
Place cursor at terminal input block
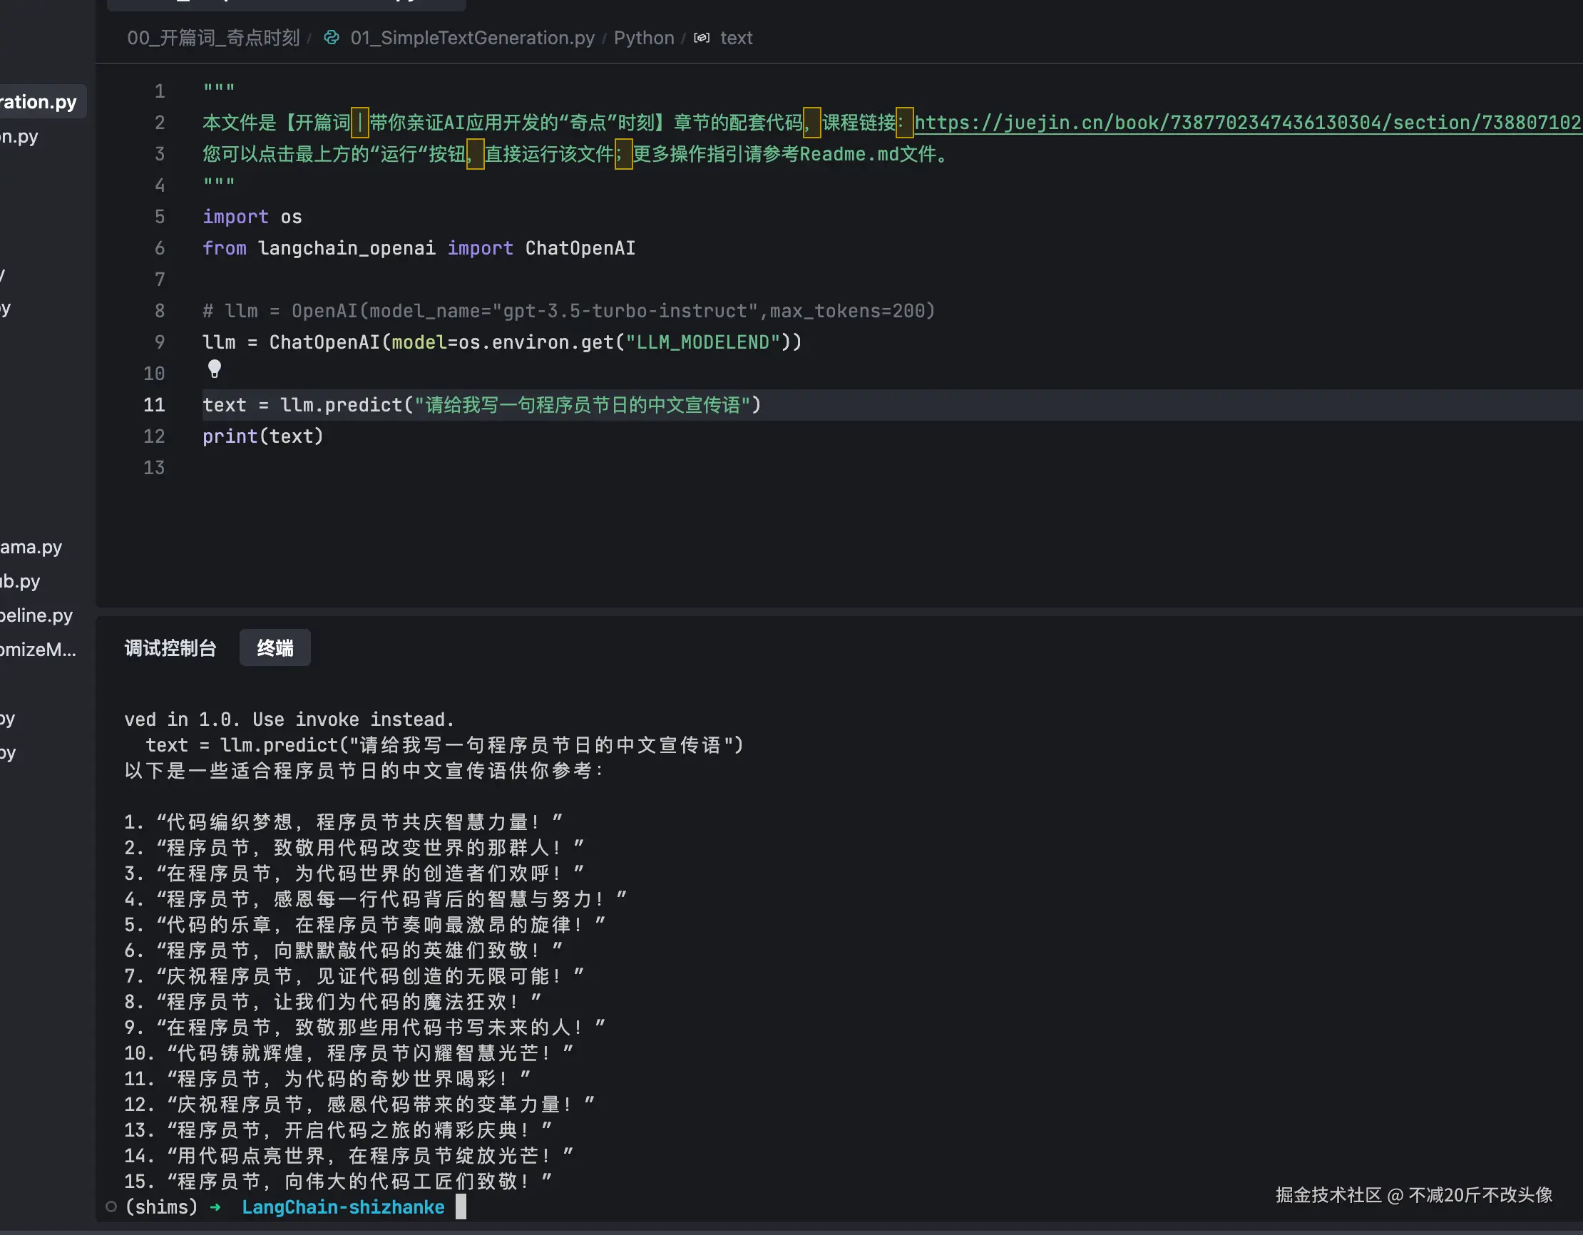tap(461, 1206)
